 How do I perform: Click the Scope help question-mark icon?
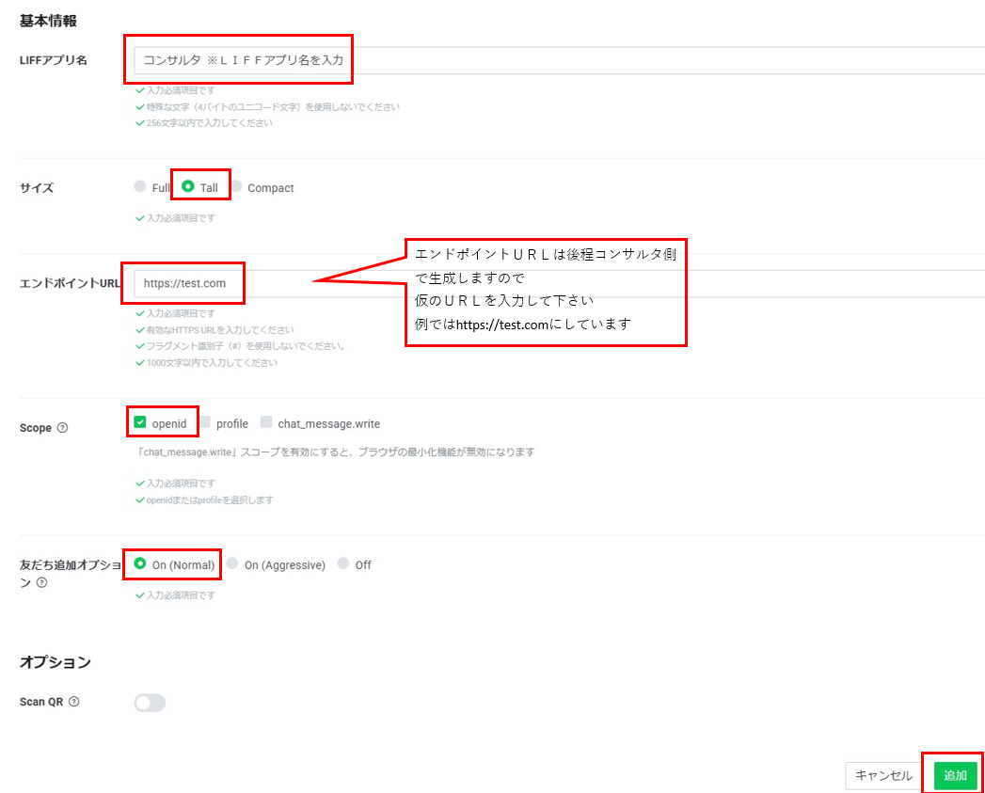(x=62, y=427)
